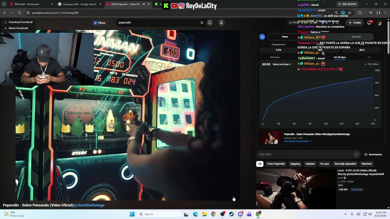Viewport: 390px width, 219px height.
Task: Open the weather widget on the taskbar
Action: click(13, 214)
